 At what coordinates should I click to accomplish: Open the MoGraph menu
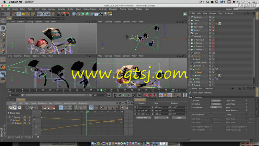pos(103,9)
